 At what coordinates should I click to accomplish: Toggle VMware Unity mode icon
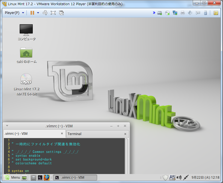(61, 13)
